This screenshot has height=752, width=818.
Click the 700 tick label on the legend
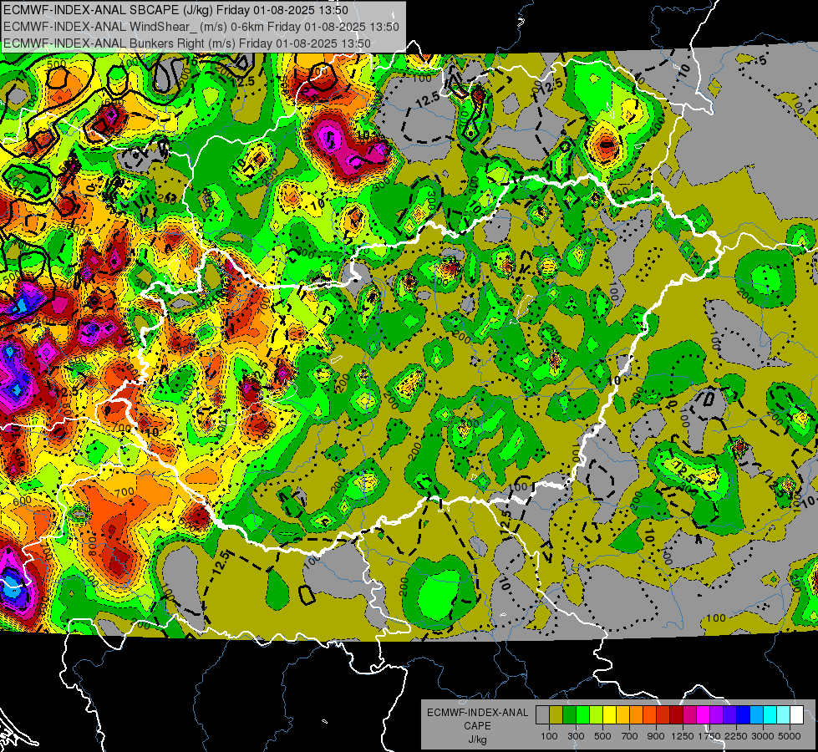click(630, 736)
